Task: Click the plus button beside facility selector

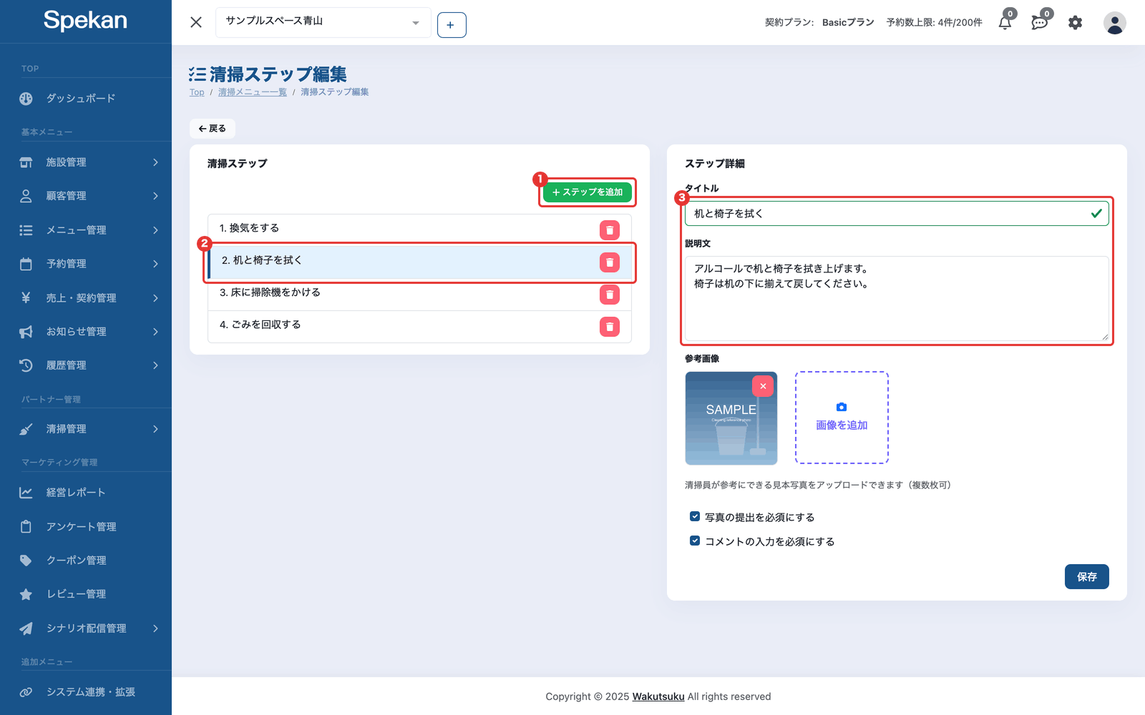Action: click(452, 25)
